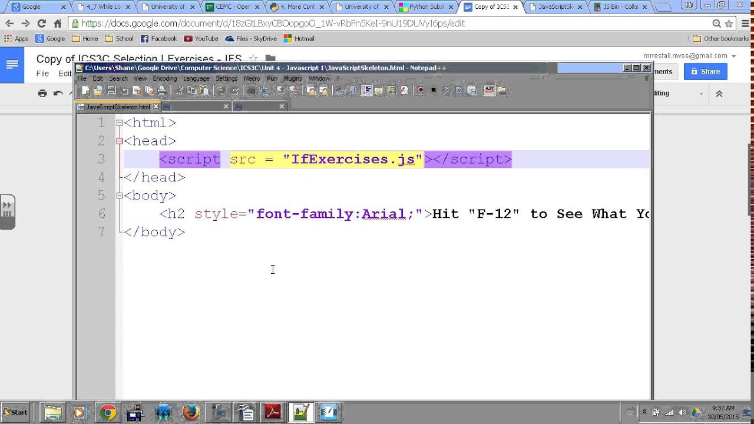Open the Files - SkyDrive bookmark

(250, 39)
